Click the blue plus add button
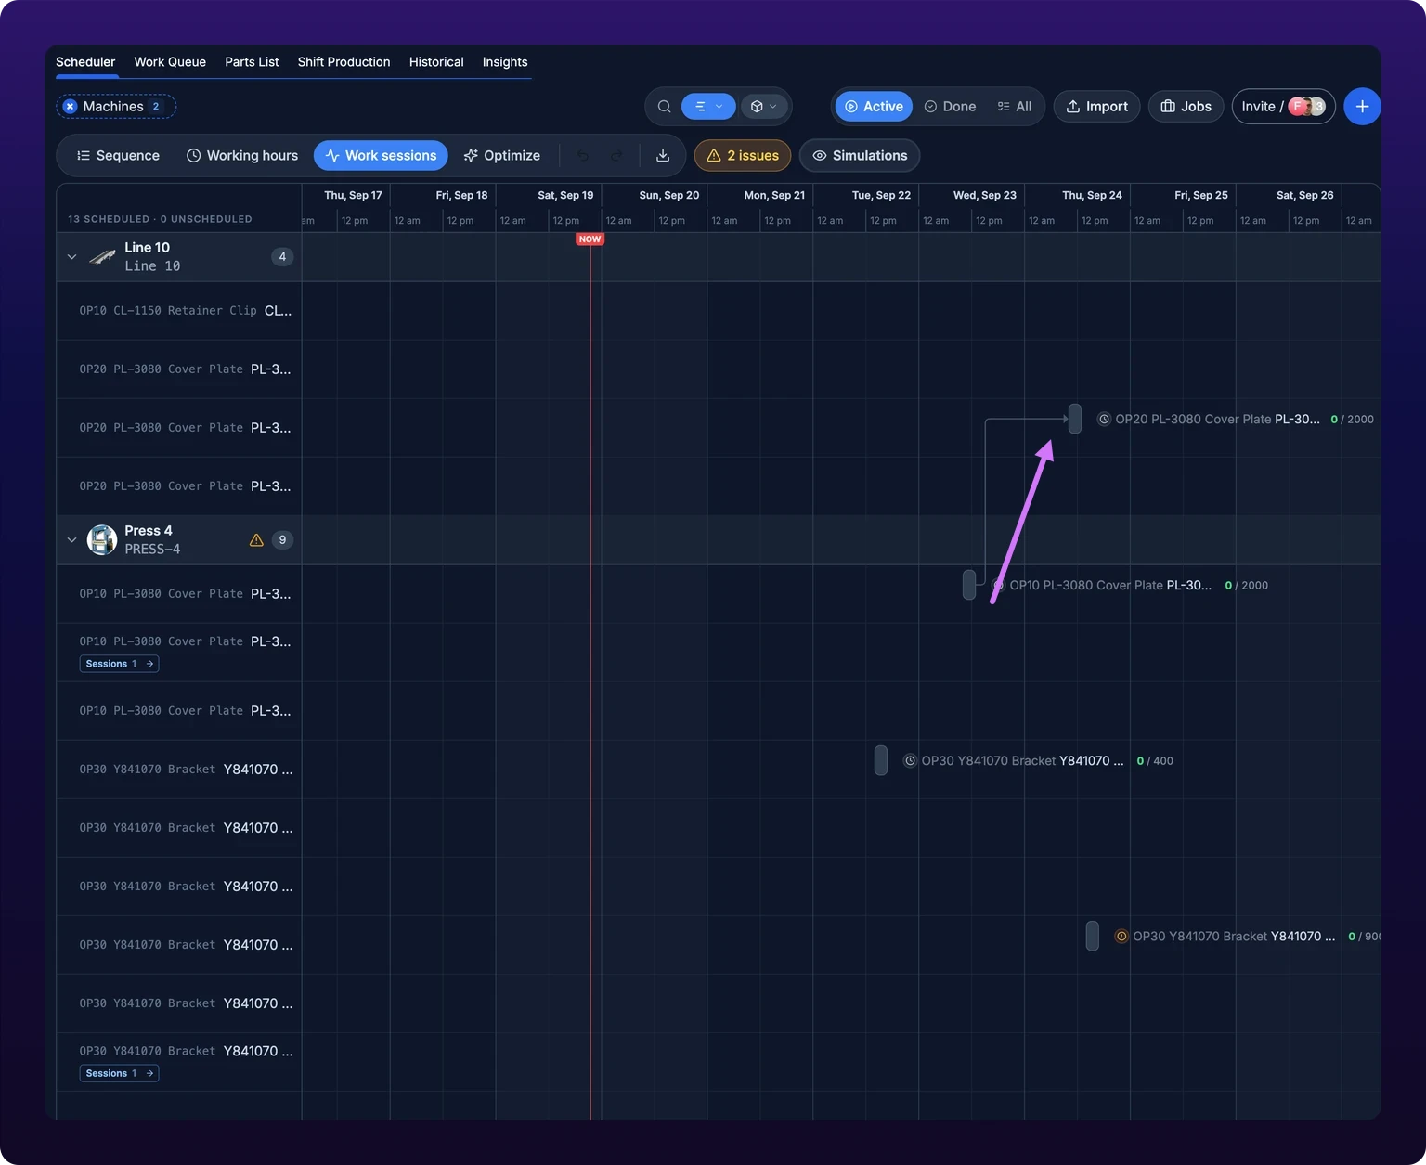 [x=1362, y=107]
